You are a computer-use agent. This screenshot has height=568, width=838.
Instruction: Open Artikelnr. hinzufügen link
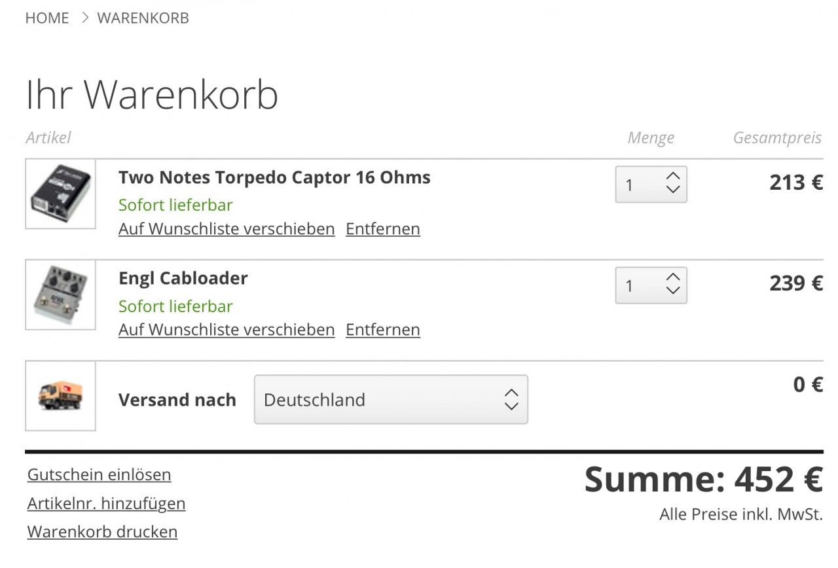(x=107, y=503)
